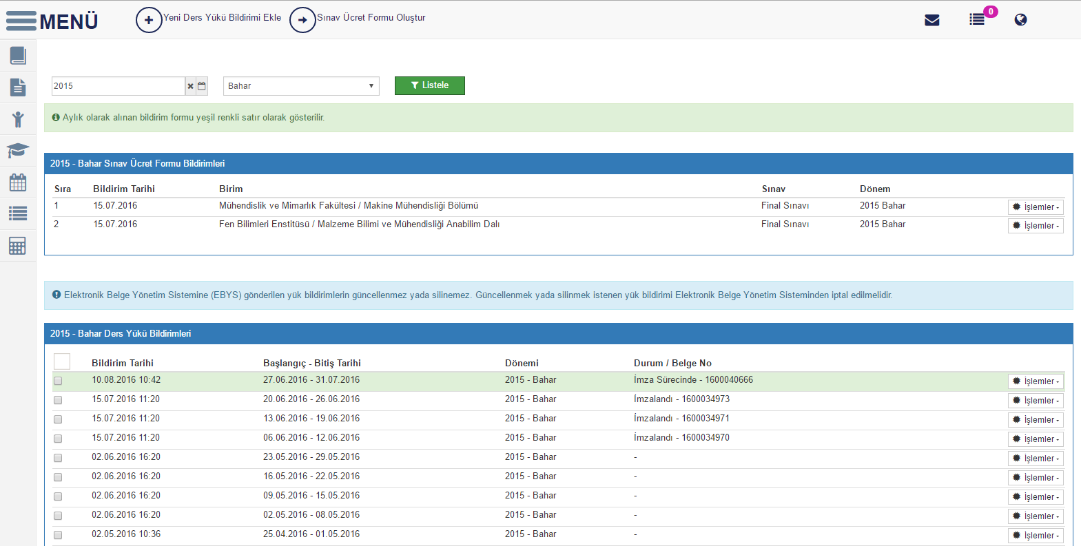Click the blue info icon in EBYS notice
Viewport: 1081px width, 546px height.
(56, 295)
